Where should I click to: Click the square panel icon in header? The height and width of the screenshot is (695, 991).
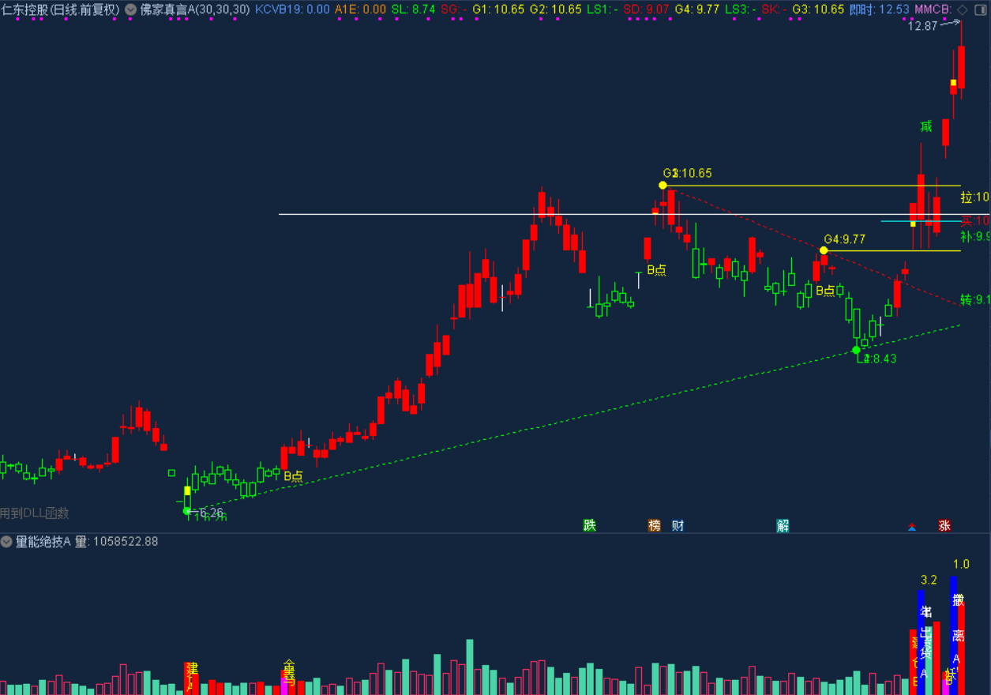point(979,9)
